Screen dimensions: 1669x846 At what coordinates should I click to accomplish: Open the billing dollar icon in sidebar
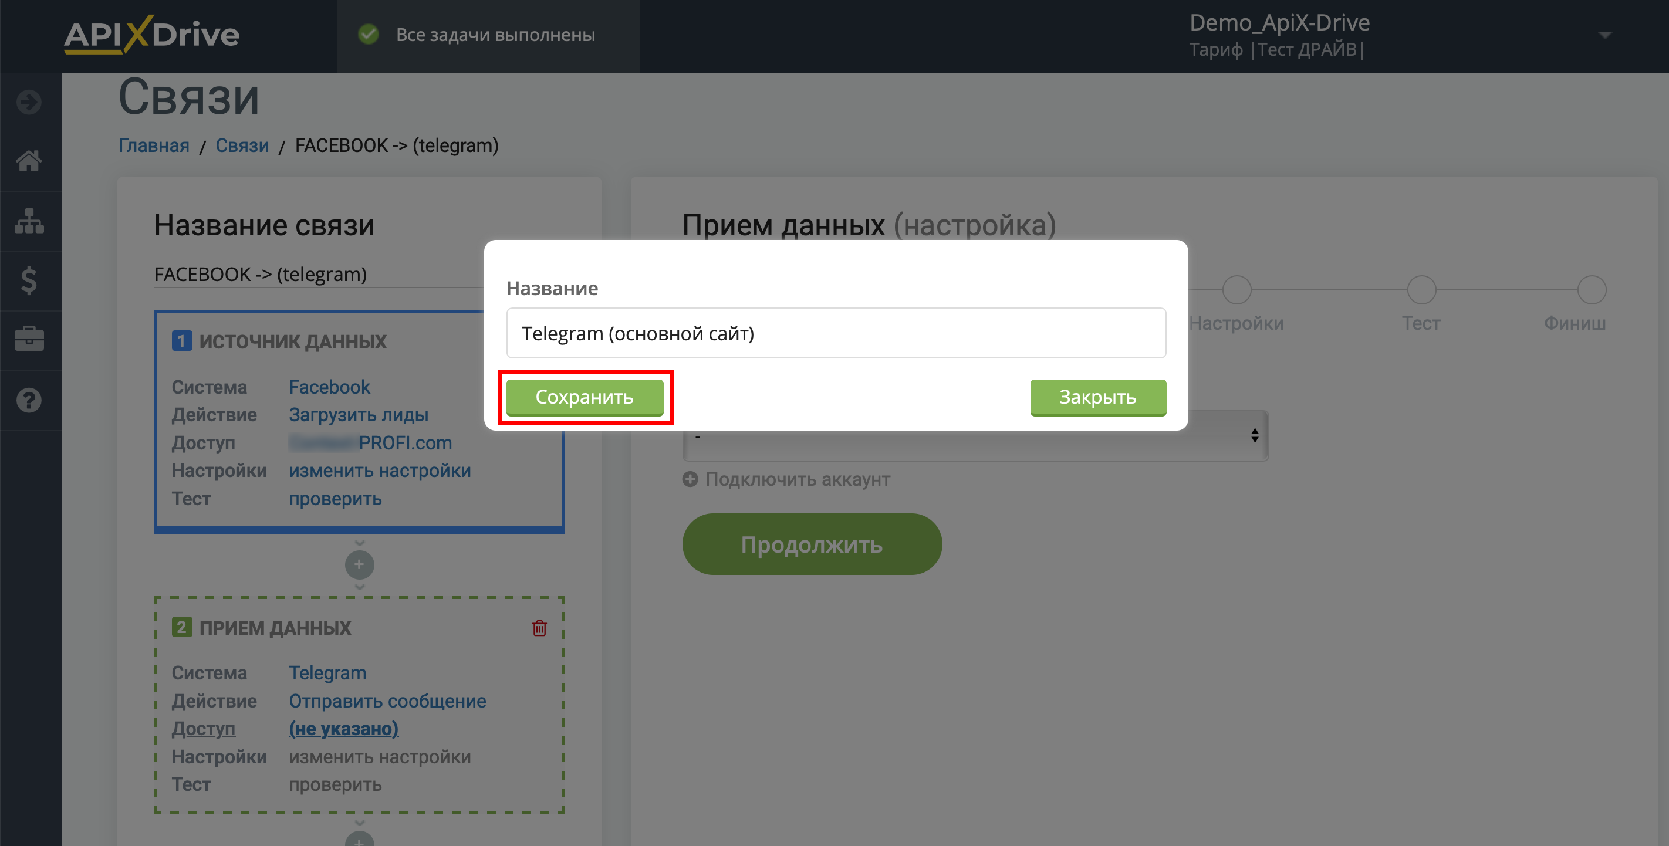tap(29, 280)
